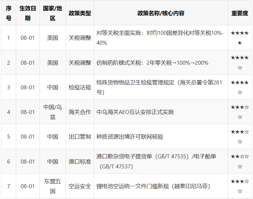The width and height of the screenshot is (253, 199).
Task: Click the 中国/乌兹 country cell
Action: tap(53, 112)
